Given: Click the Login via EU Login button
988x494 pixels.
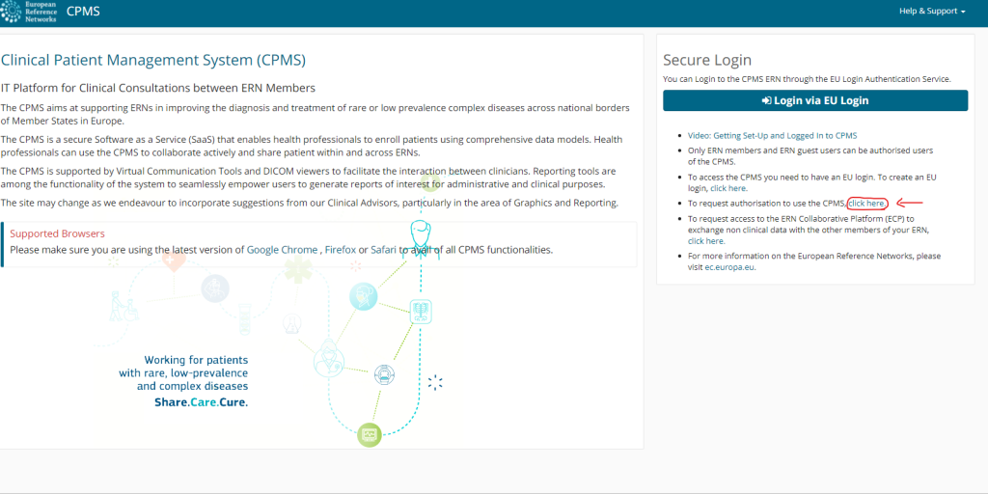Looking at the screenshot, I should 815,100.
